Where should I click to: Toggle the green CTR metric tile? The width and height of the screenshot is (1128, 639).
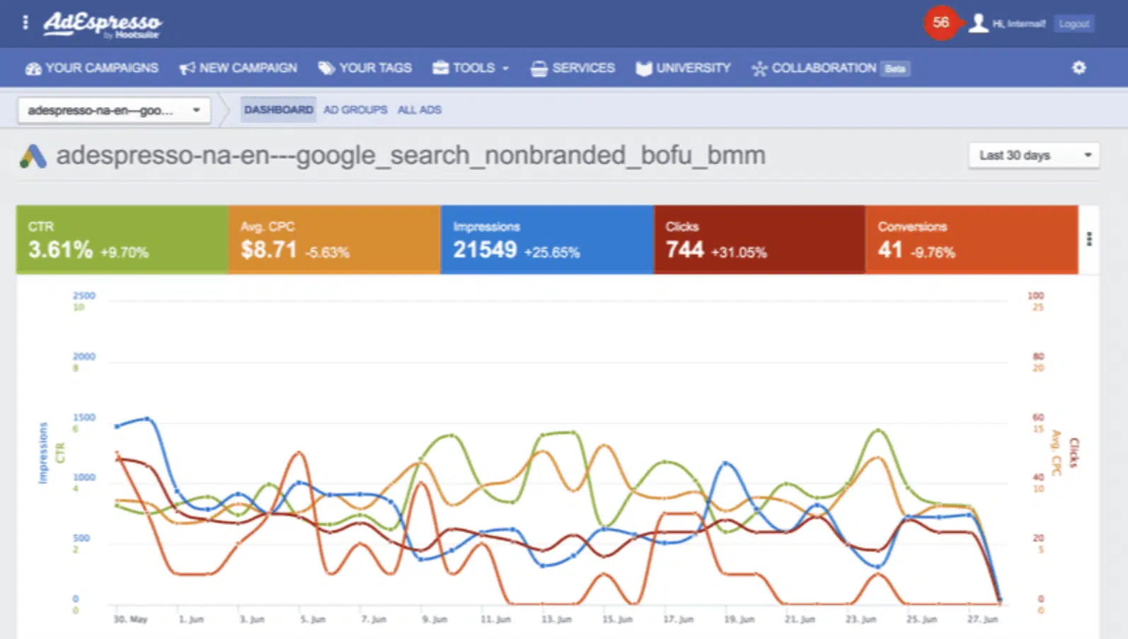click(x=122, y=240)
